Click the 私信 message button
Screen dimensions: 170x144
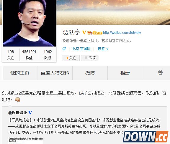(x=90, y=58)
